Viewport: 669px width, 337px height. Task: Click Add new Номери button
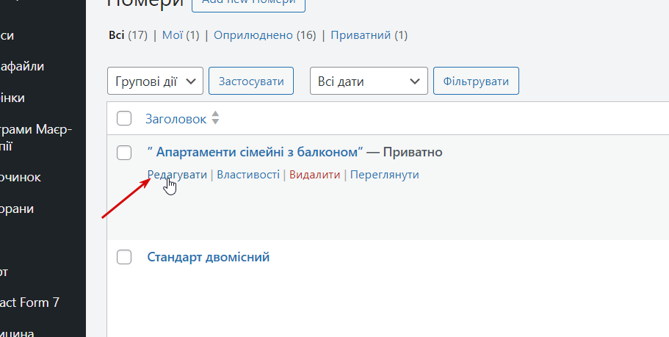(248, 4)
